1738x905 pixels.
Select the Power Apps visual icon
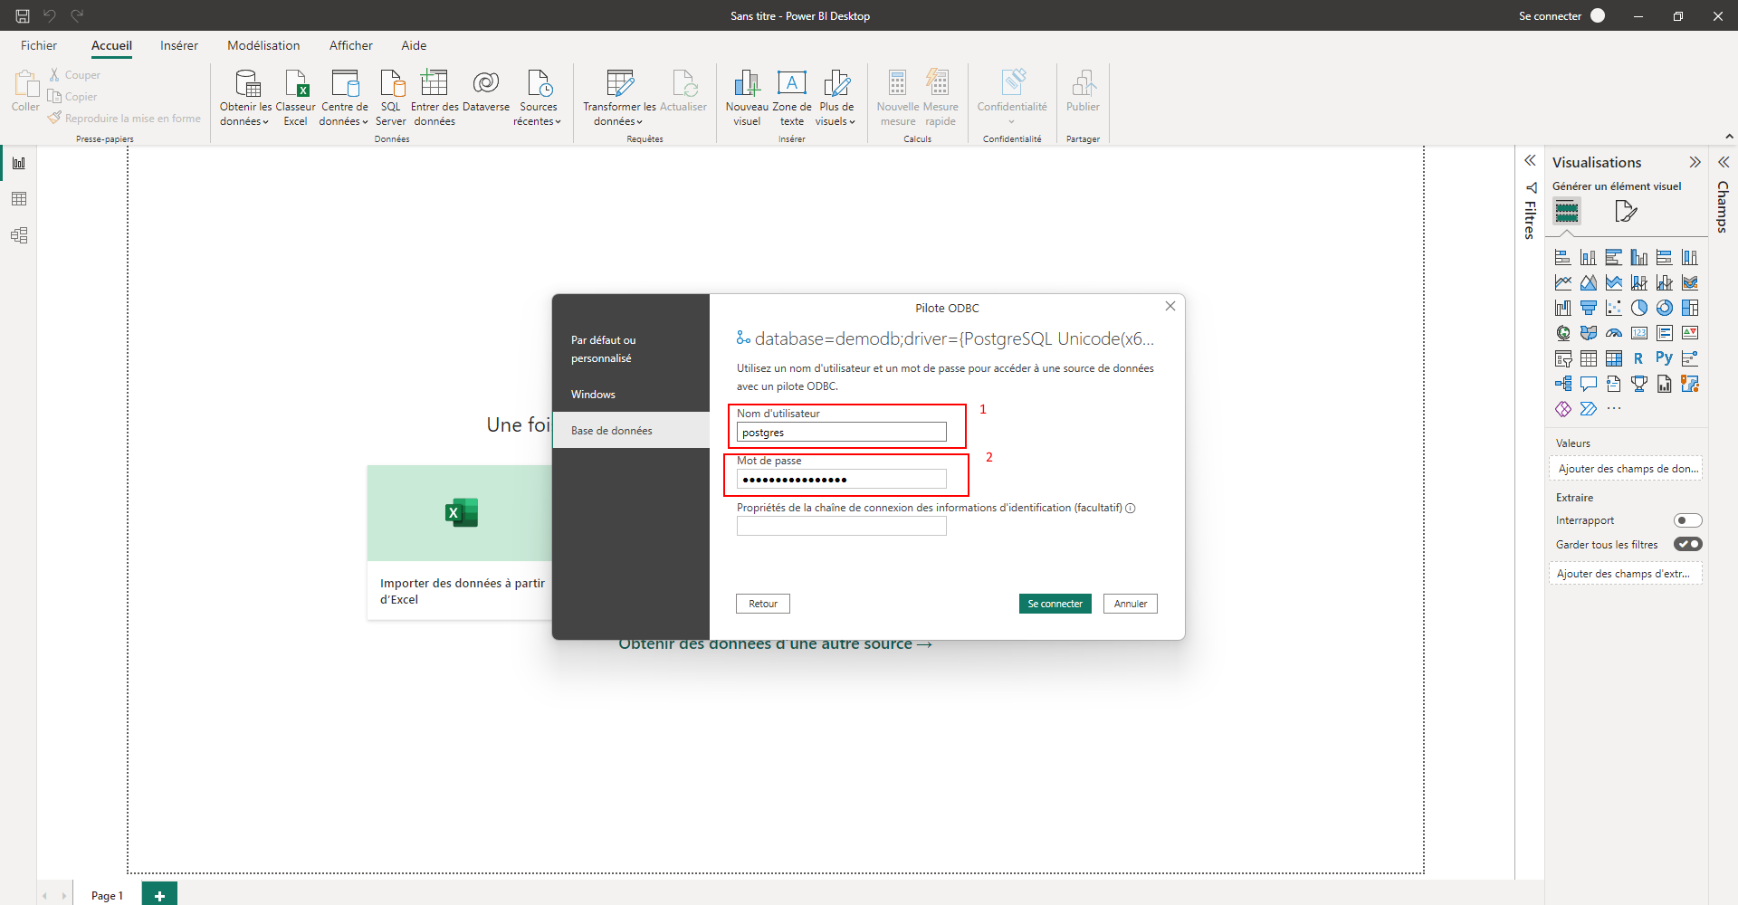coord(1563,409)
